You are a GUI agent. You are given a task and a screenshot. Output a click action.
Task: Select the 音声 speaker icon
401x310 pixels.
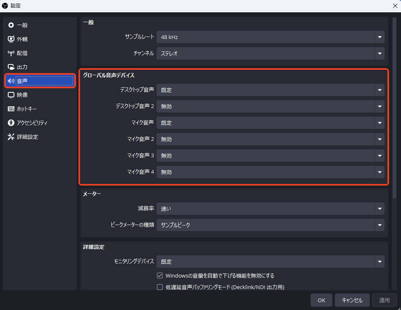[11, 81]
